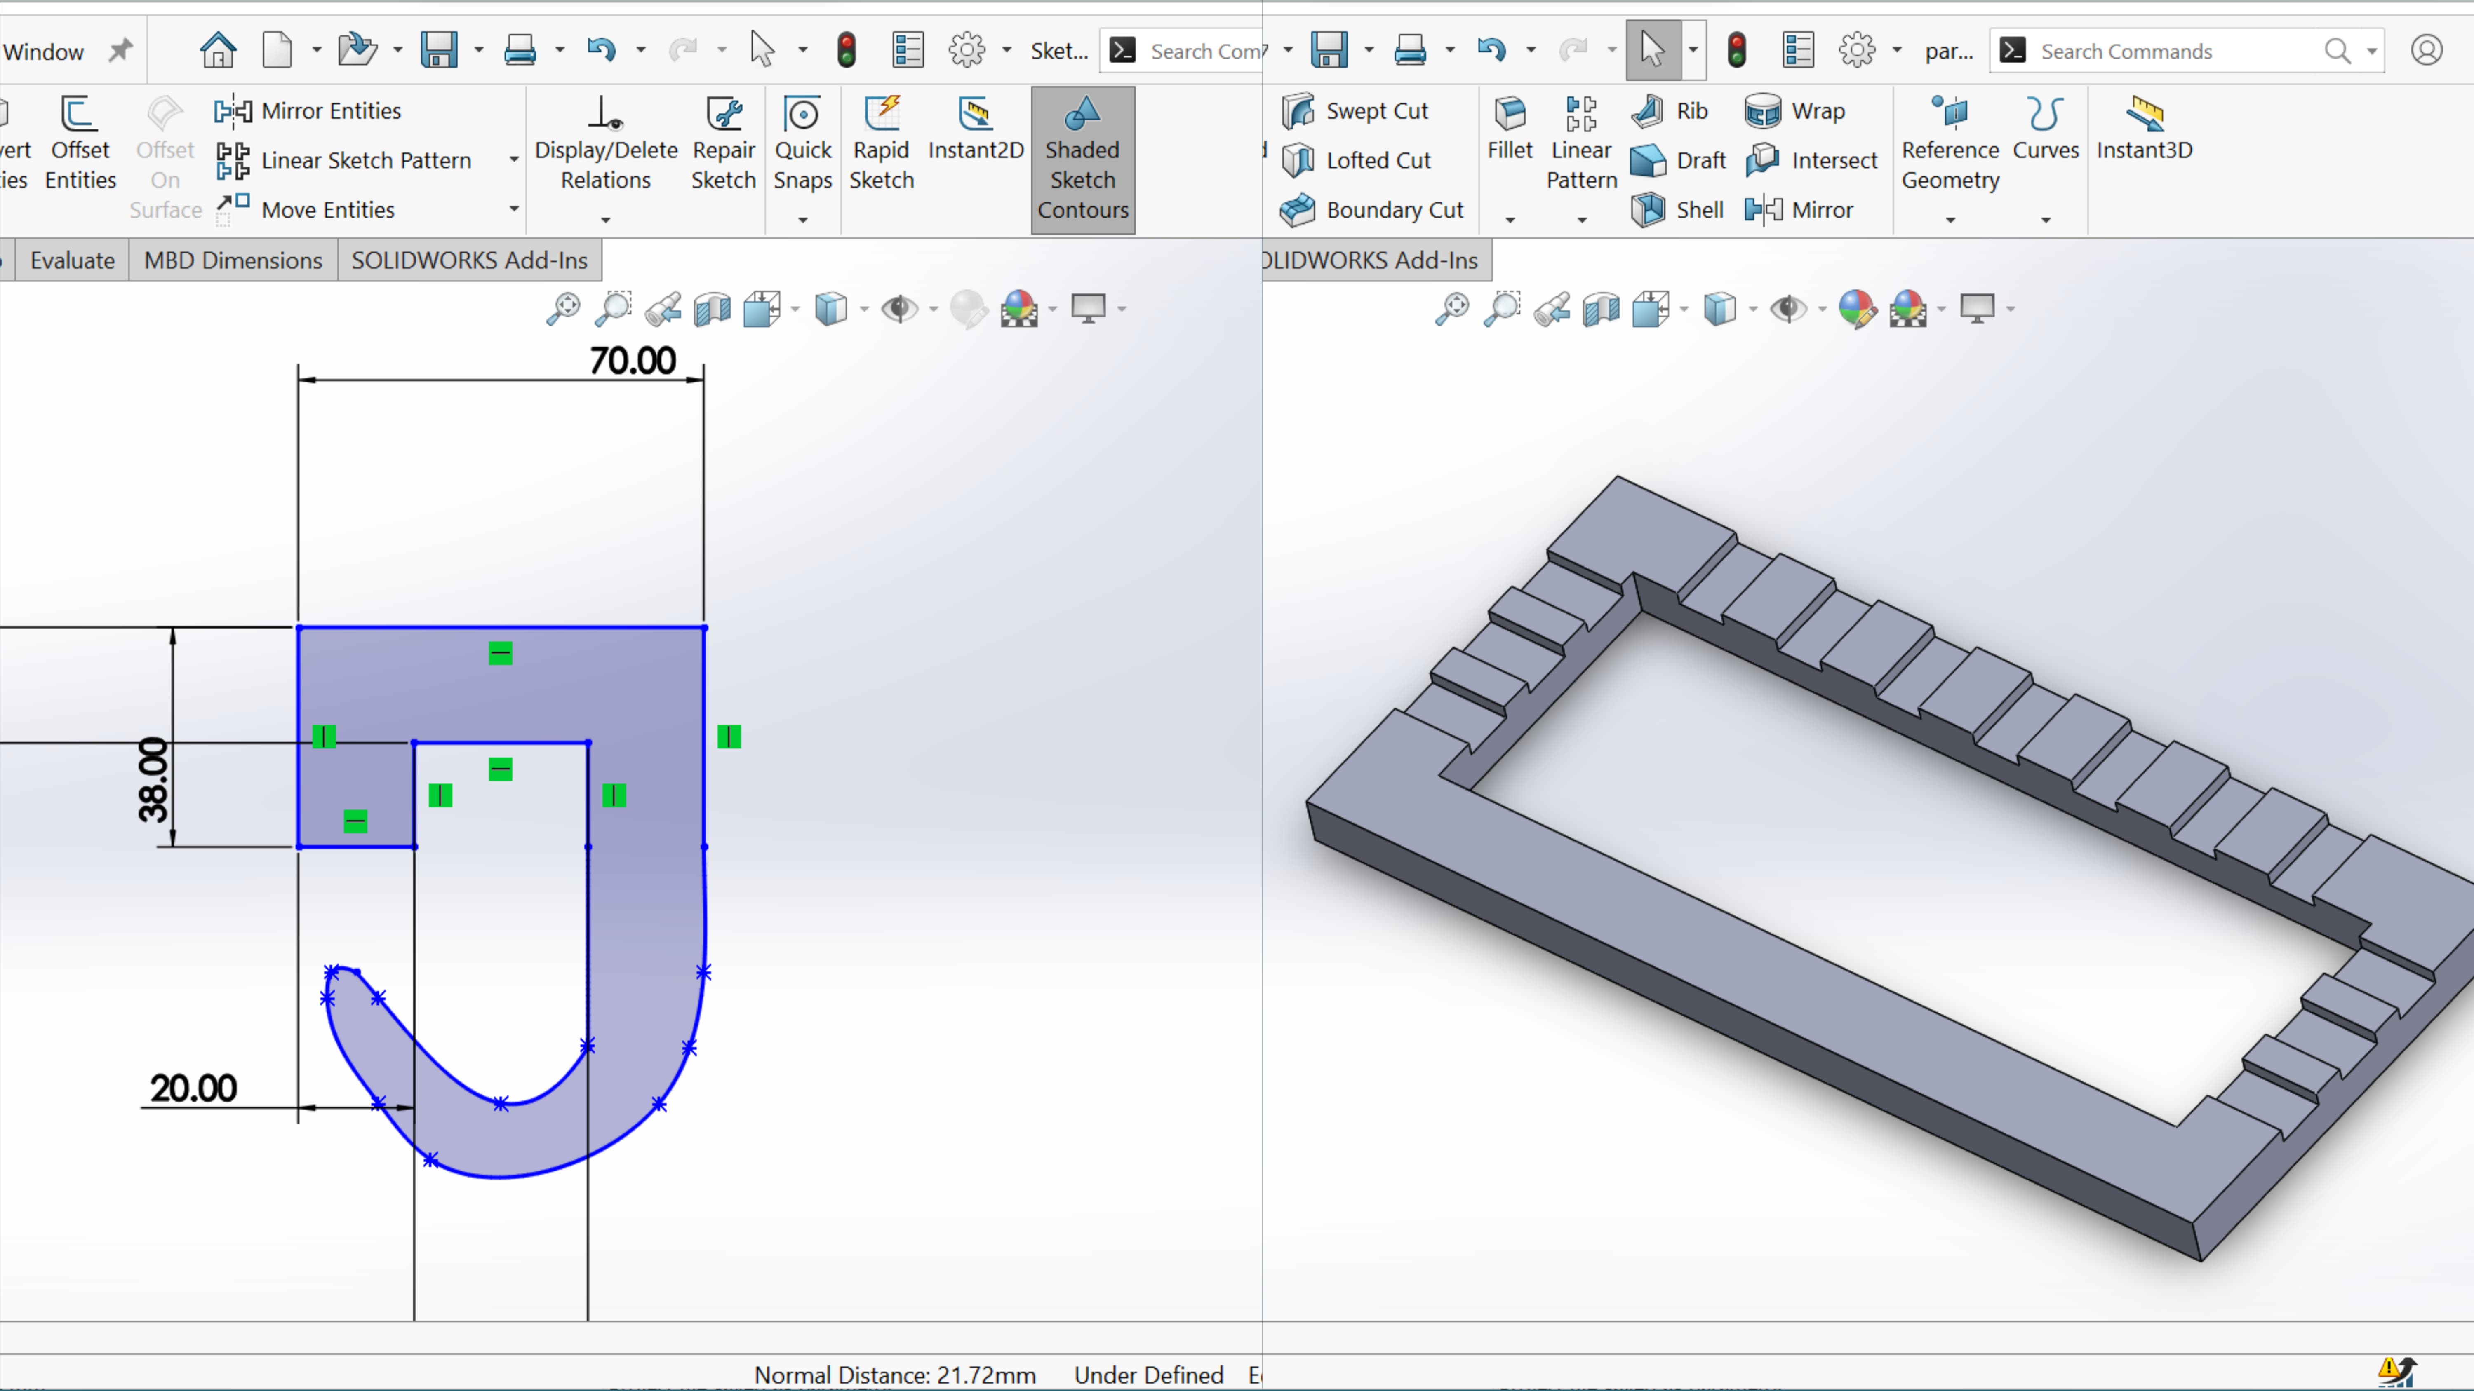This screenshot has height=1391, width=2474.
Task: Expand Linear Sketch Pattern dropdown arrow
Action: [x=514, y=160]
